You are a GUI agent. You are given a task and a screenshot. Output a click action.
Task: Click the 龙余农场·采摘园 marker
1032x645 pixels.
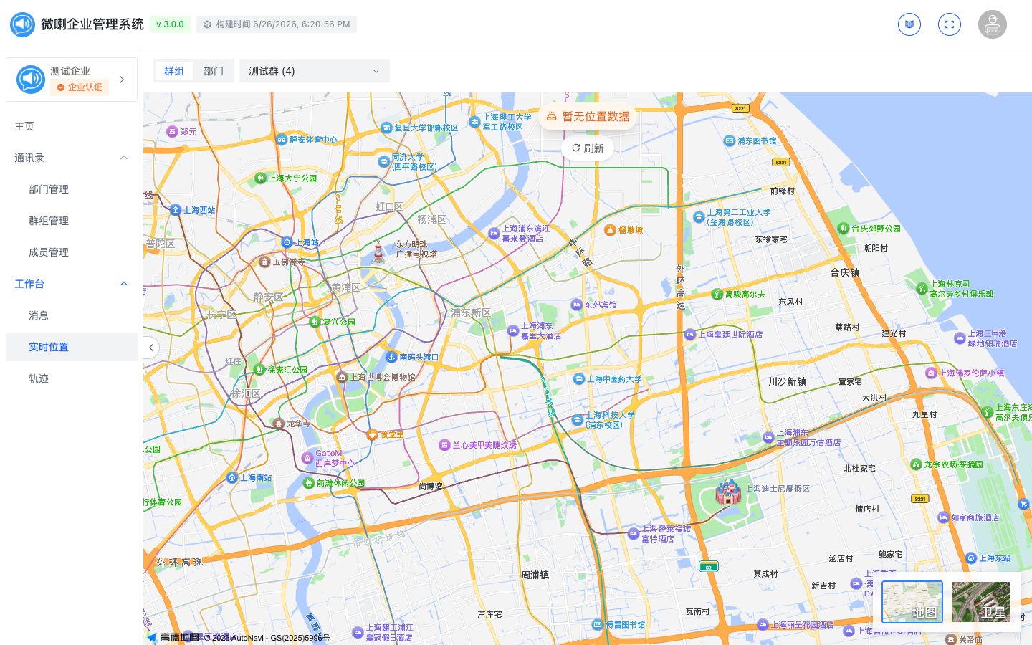point(916,464)
